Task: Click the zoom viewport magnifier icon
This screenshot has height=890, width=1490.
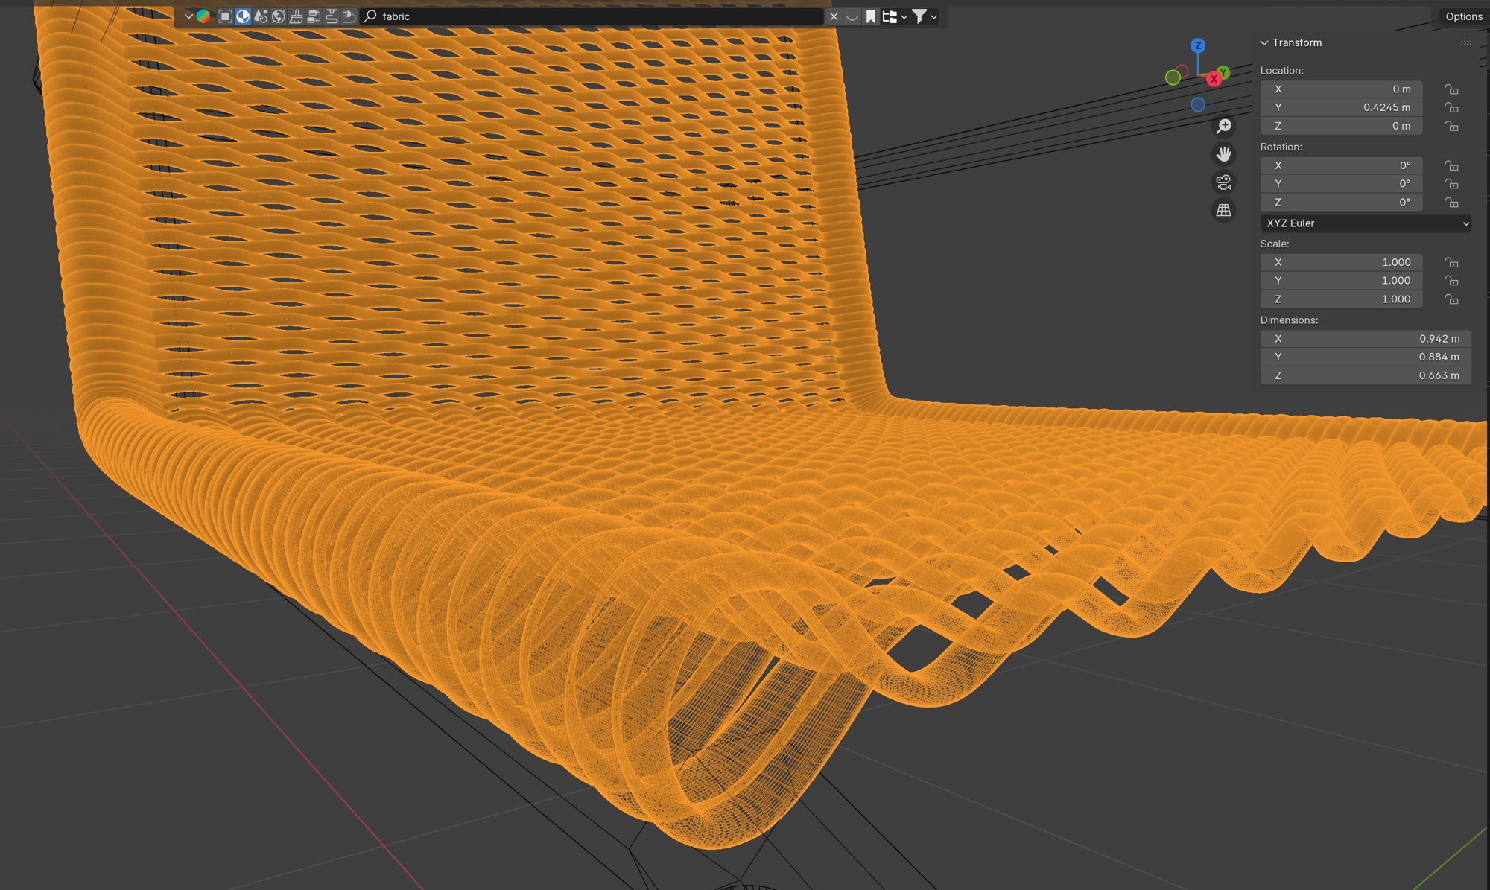Action: click(1223, 127)
